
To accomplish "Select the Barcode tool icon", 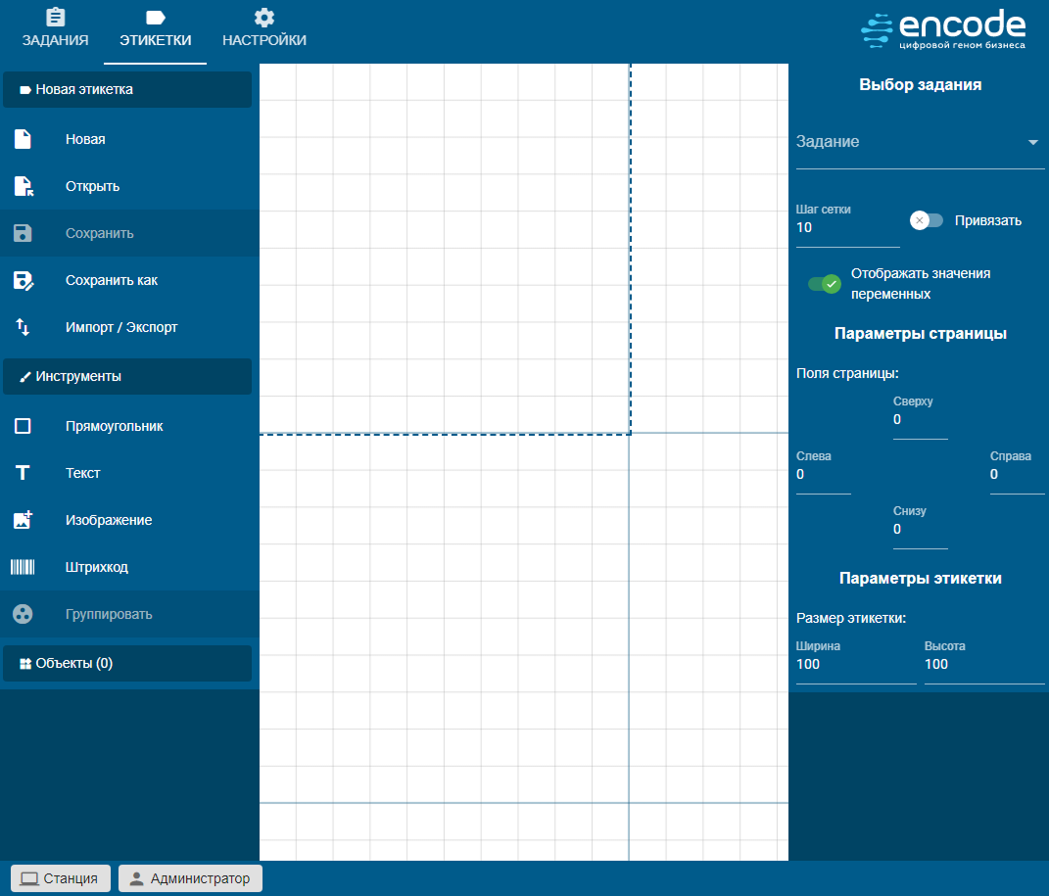I will [x=23, y=567].
